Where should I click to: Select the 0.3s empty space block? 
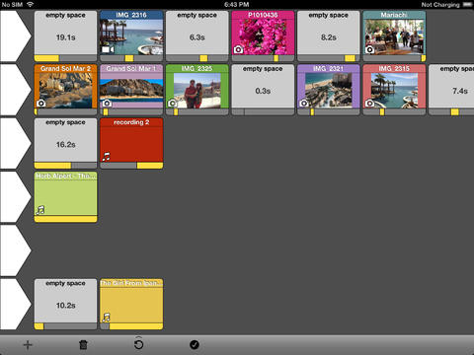(263, 87)
